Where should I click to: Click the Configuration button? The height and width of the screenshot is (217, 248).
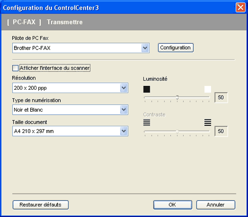(x=176, y=48)
